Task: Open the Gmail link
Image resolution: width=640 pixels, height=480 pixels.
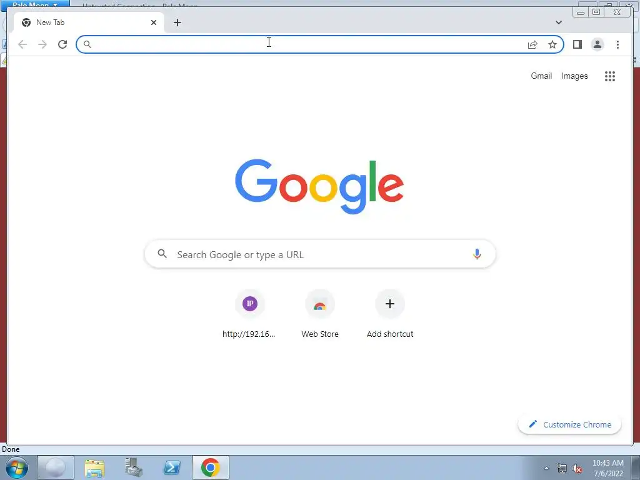Action: click(x=541, y=76)
